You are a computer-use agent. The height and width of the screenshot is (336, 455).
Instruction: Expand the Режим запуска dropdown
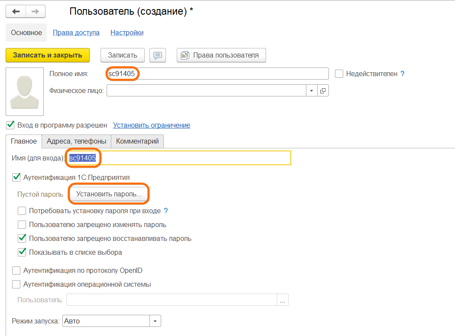(155, 321)
